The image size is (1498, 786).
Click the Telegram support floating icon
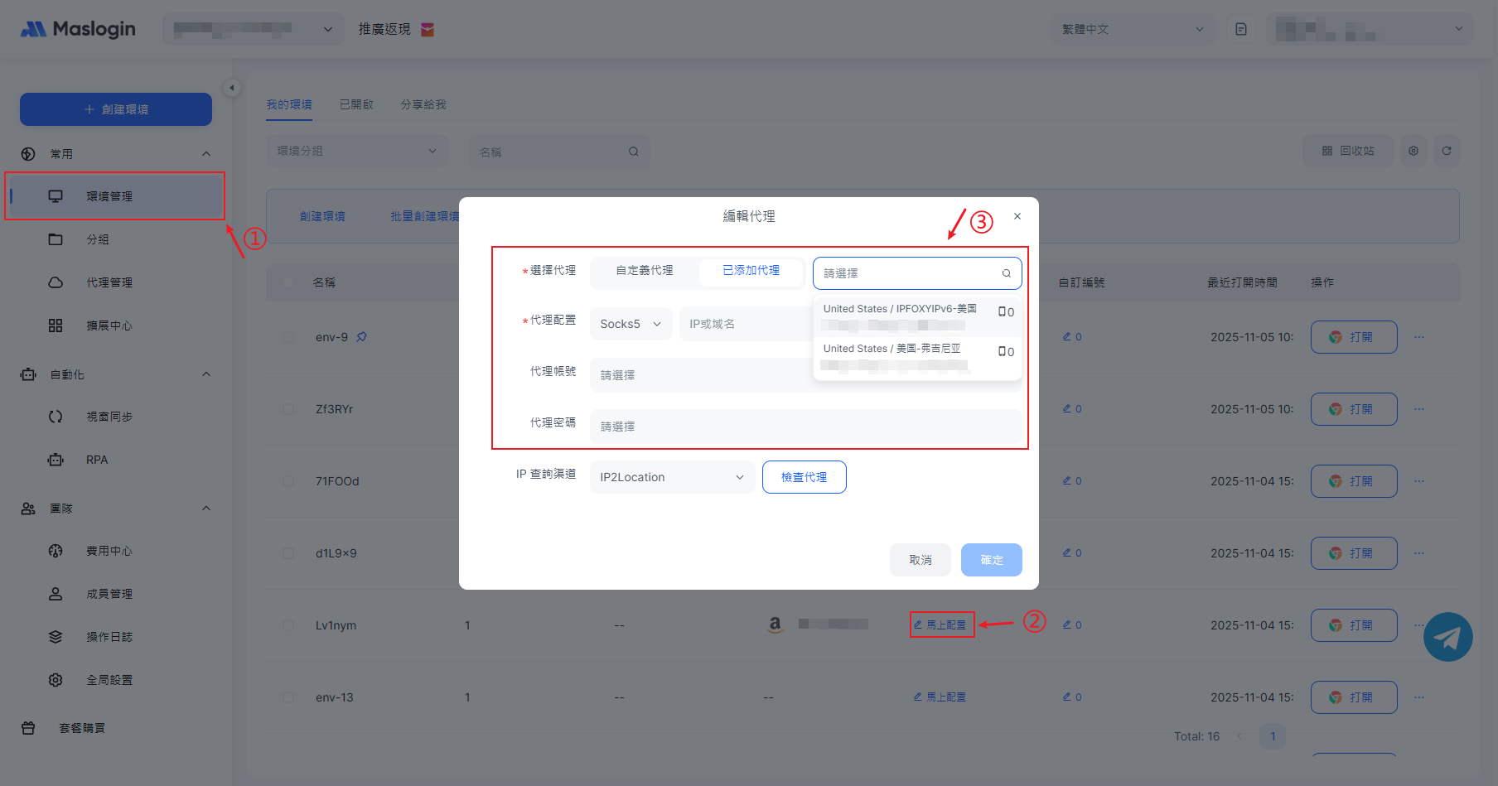coord(1447,637)
